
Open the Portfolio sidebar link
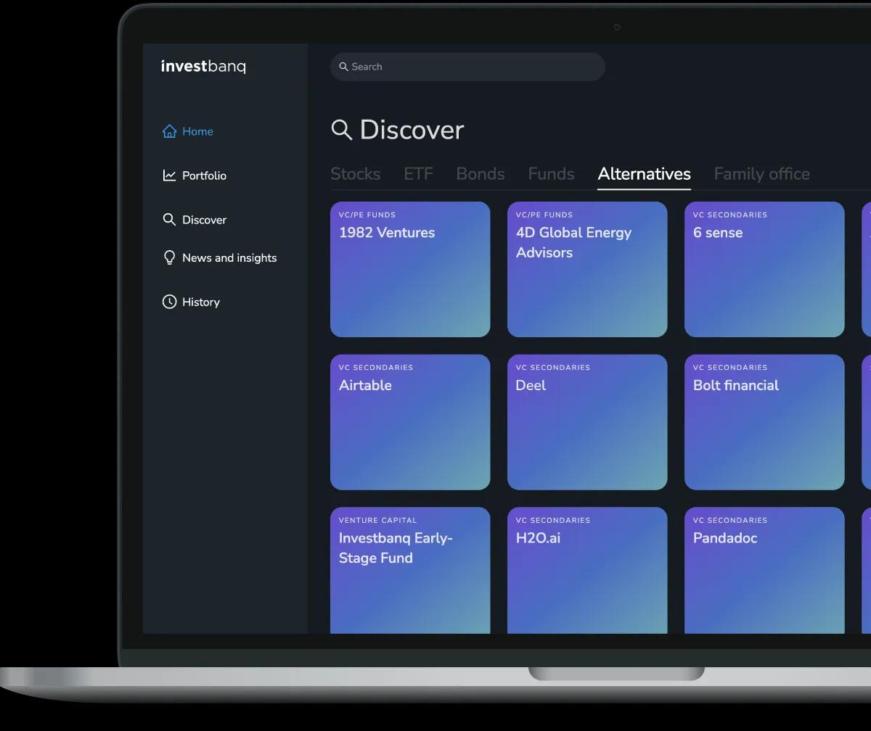pyautogui.click(x=194, y=175)
